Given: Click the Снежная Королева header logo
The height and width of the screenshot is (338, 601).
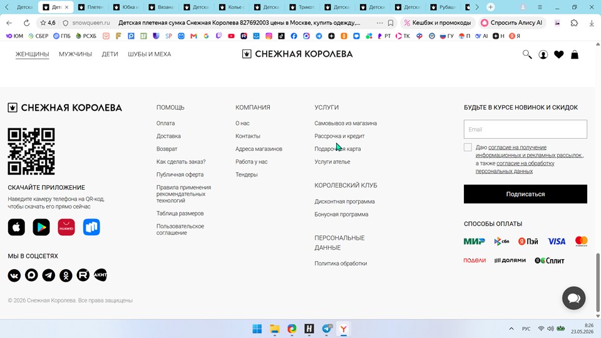Looking at the screenshot, I should pos(297,54).
